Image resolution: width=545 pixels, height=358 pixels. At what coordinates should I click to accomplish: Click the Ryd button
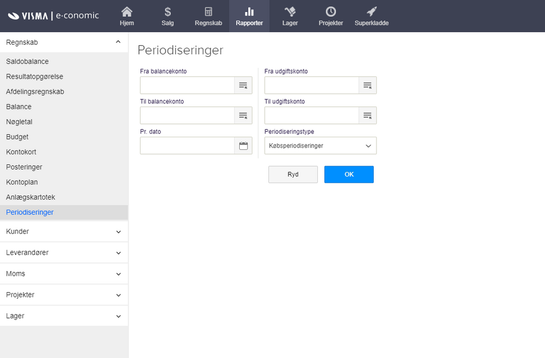pos(293,174)
